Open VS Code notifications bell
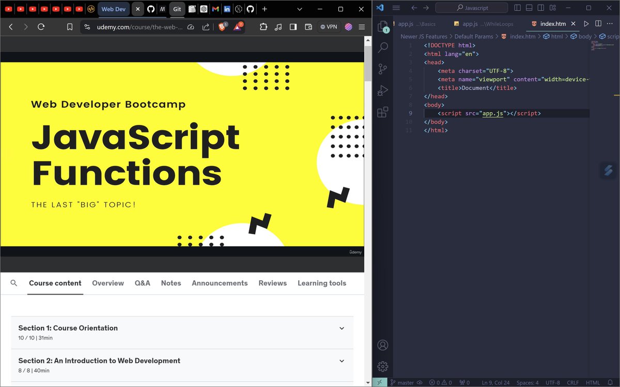The height and width of the screenshot is (387, 620). [611, 382]
